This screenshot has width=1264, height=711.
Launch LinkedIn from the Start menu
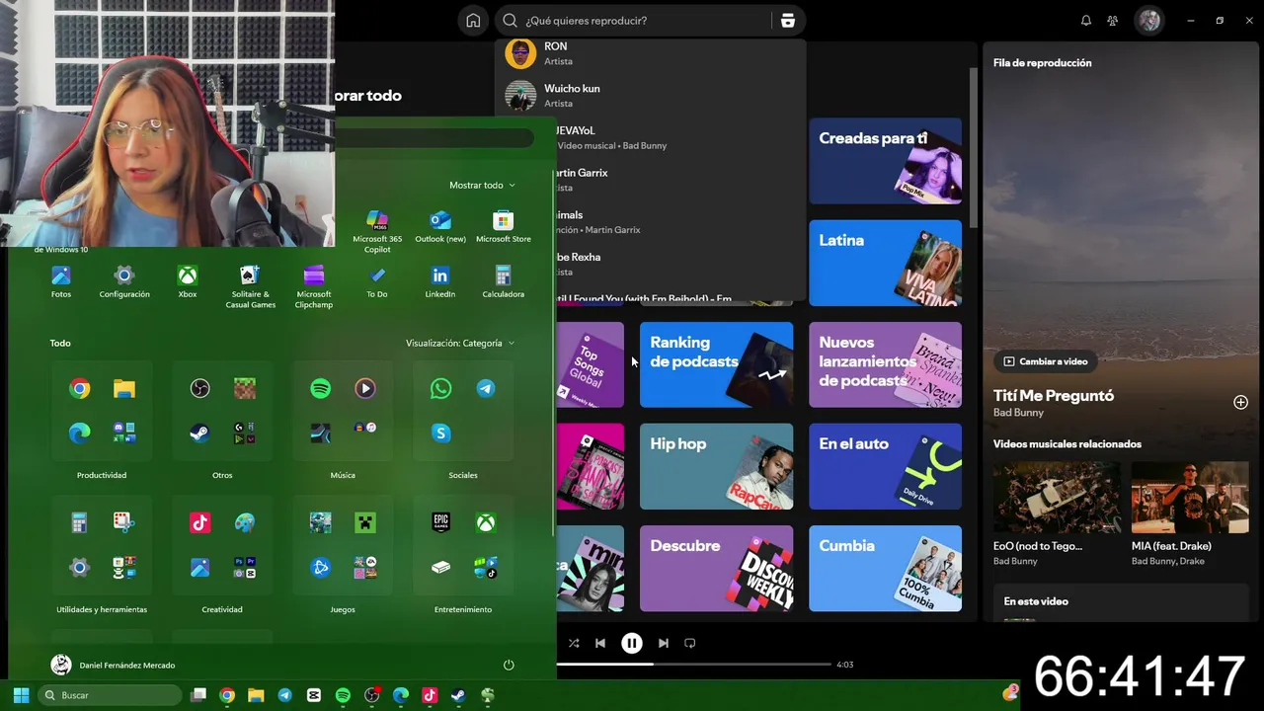pos(440,281)
